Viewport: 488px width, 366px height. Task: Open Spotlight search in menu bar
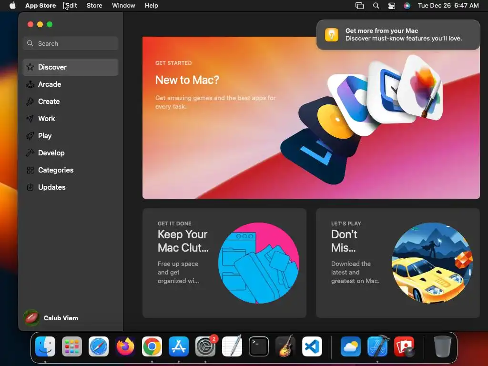376,6
